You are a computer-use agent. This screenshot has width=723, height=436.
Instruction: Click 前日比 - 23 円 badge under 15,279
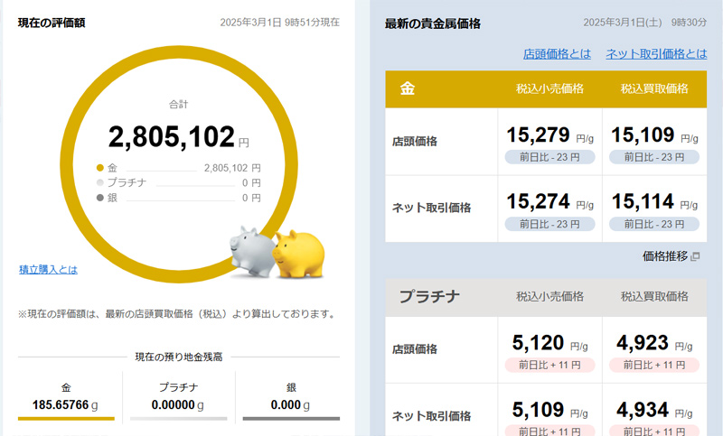point(549,157)
